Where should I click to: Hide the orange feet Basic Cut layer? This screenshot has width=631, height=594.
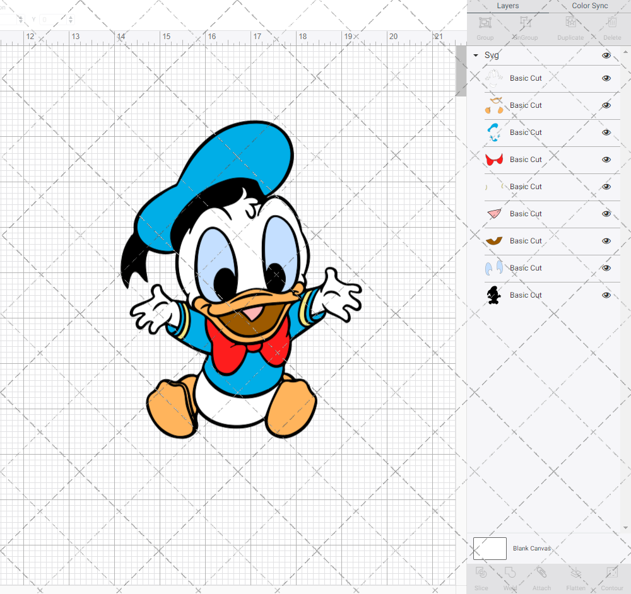606,105
